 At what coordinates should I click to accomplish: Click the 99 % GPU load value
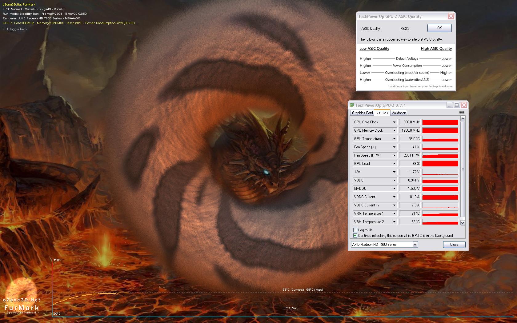pos(410,164)
